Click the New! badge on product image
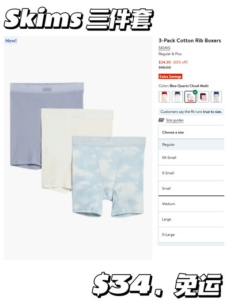Viewport: 226px width, 302px height. (11, 41)
